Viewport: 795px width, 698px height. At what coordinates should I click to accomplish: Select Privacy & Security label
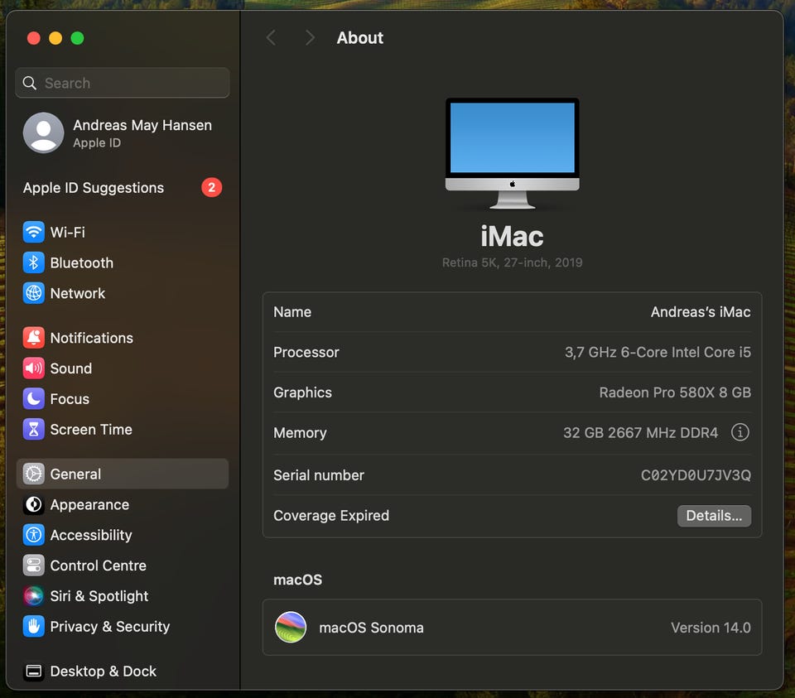point(110,627)
